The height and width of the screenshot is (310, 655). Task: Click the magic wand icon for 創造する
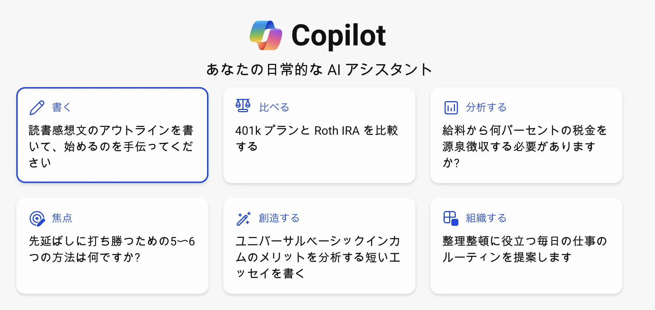tap(243, 218)
